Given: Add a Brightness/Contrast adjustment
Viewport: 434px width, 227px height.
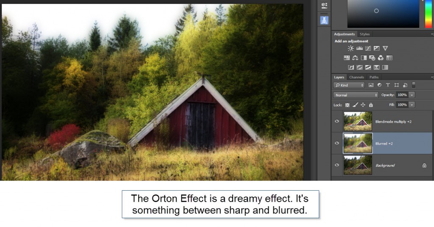Looking at the screenshot, I should [x=351, y=48].
